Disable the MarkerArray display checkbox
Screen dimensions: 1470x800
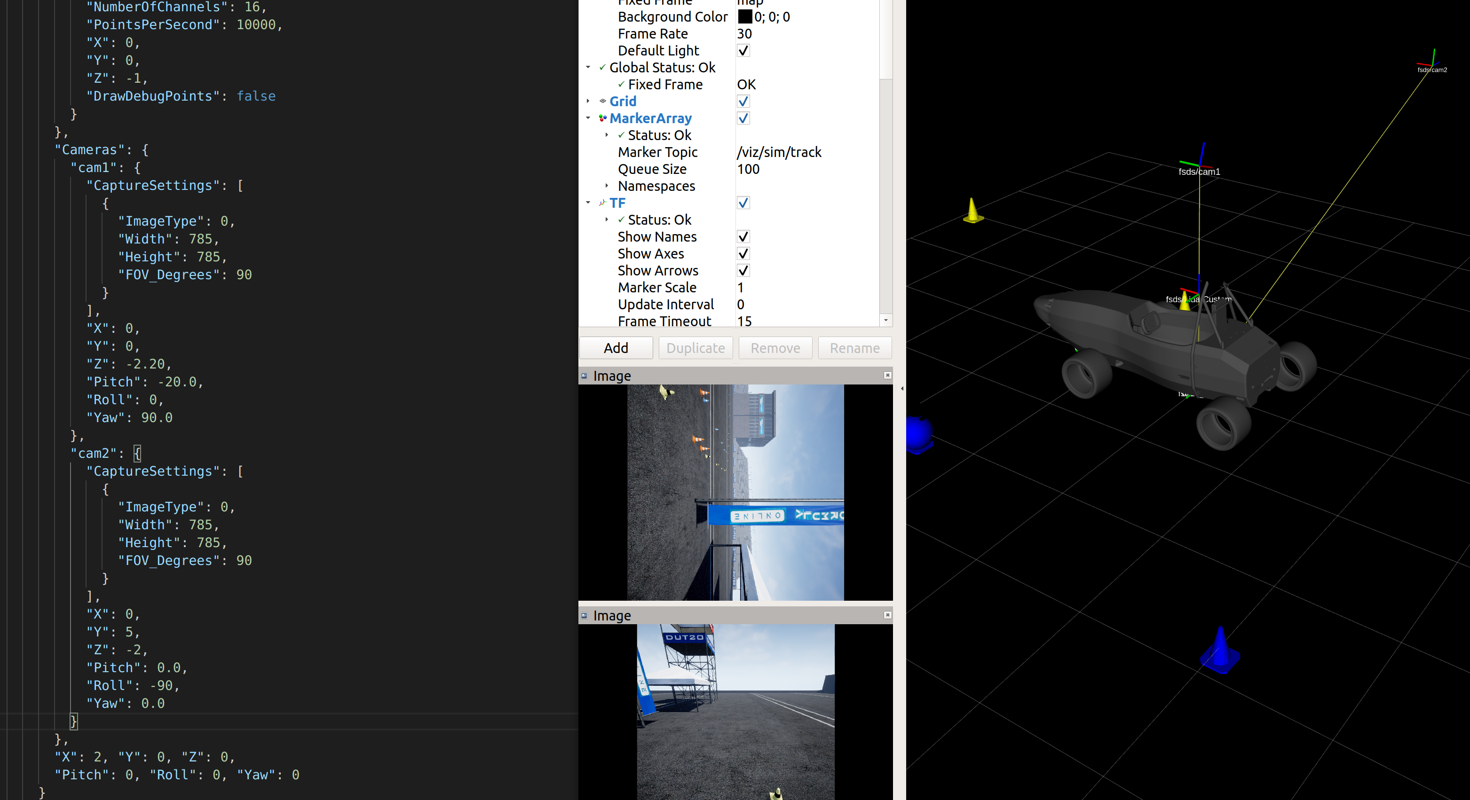(x=743, y=118)
